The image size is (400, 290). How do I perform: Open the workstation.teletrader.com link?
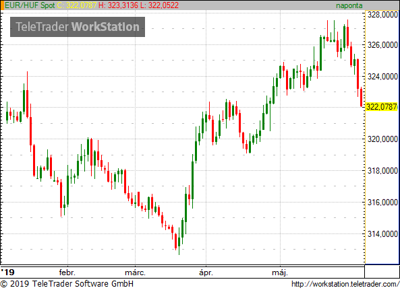pyautogui.click(x=345, y=284)
